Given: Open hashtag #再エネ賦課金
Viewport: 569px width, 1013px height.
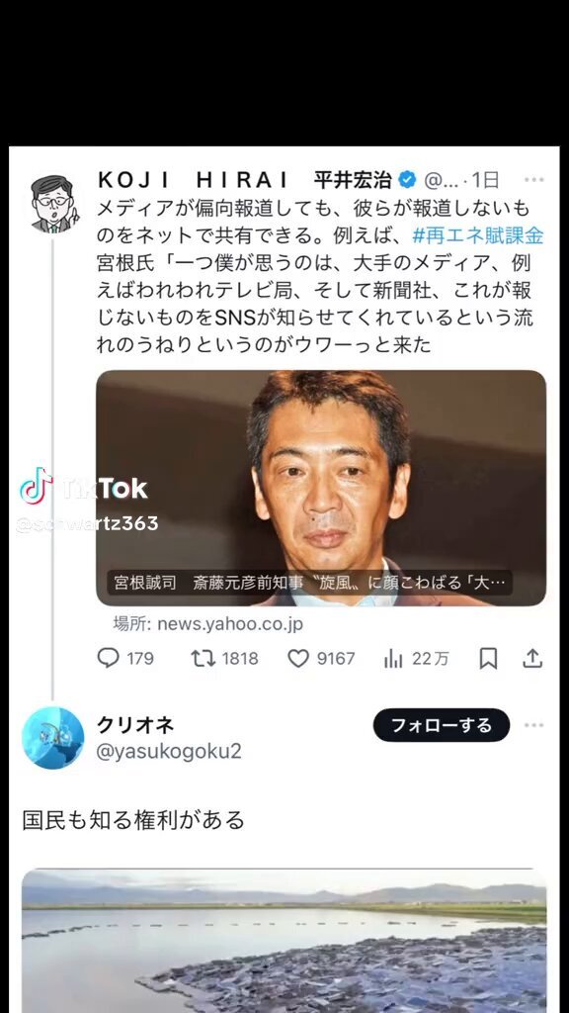Looking at the screenshot, I should click(478, 235).
